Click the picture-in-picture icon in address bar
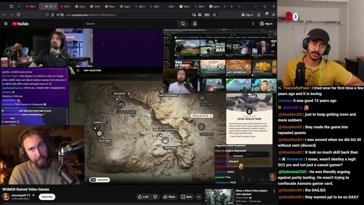This screenshot has width=364, height=205. [x=194, y=15]
